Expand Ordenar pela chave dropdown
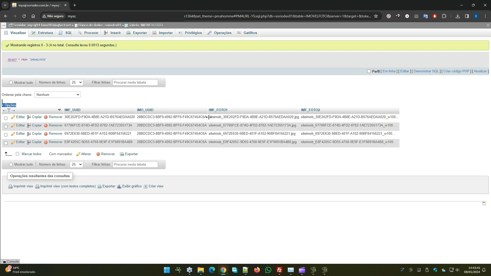Screen dimensions: 491x276 point(58,95)
